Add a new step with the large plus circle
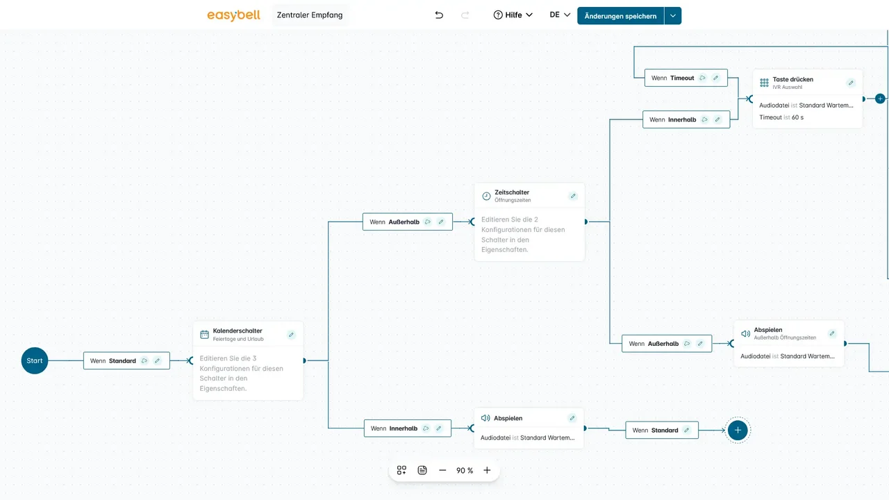The image size is (889, 500). 738,431
